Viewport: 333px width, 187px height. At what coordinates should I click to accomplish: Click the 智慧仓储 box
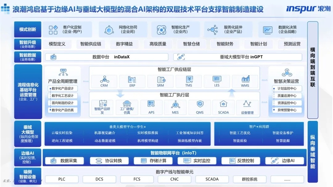point(191,44)
